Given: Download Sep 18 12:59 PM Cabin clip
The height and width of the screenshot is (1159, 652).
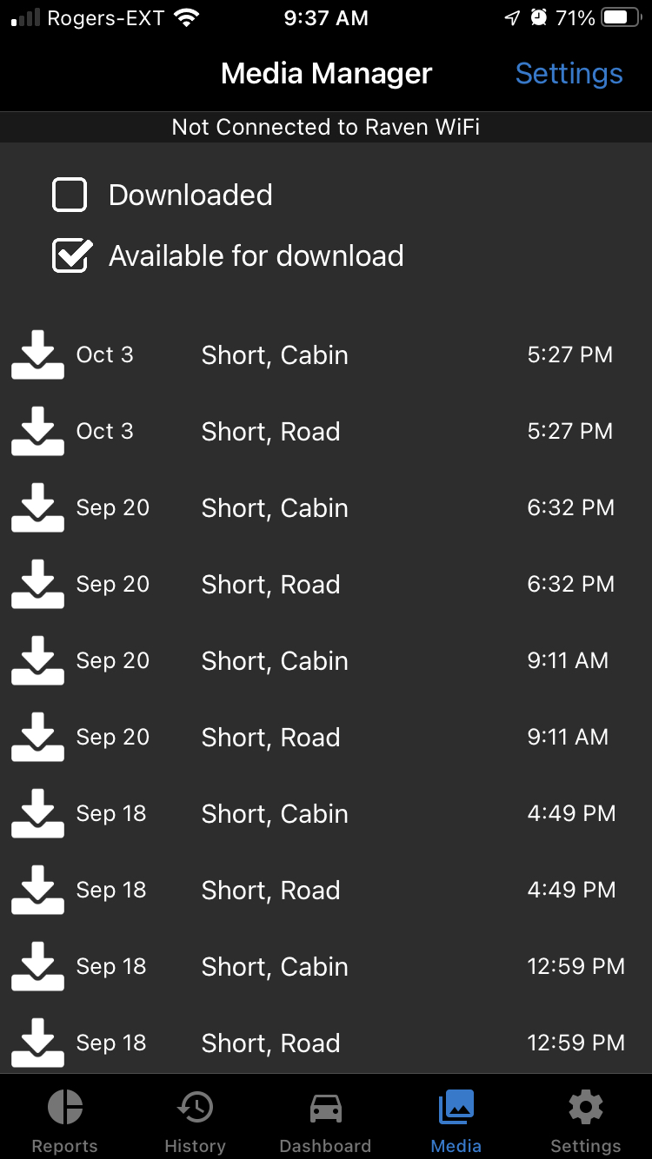Looking at the screenshot, I should (x=37, y=967).
